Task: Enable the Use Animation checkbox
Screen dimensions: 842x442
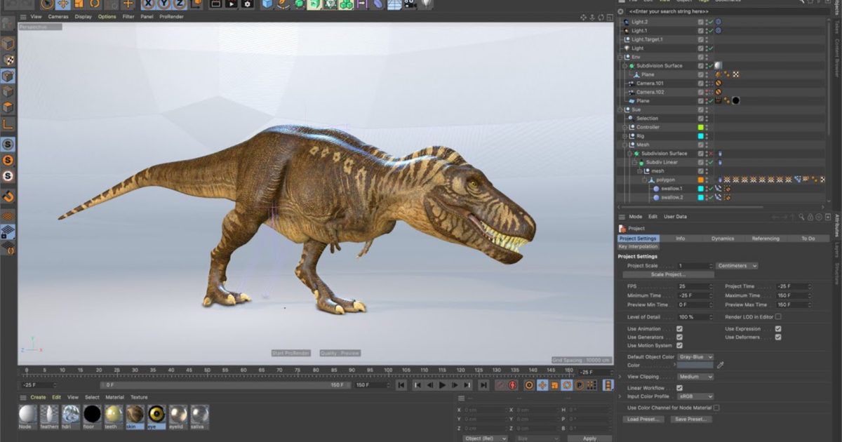Action: (679, 329)
